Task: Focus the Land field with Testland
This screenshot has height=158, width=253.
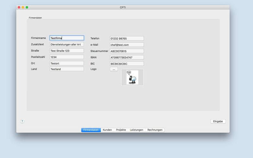Action: tap(67, 69)
